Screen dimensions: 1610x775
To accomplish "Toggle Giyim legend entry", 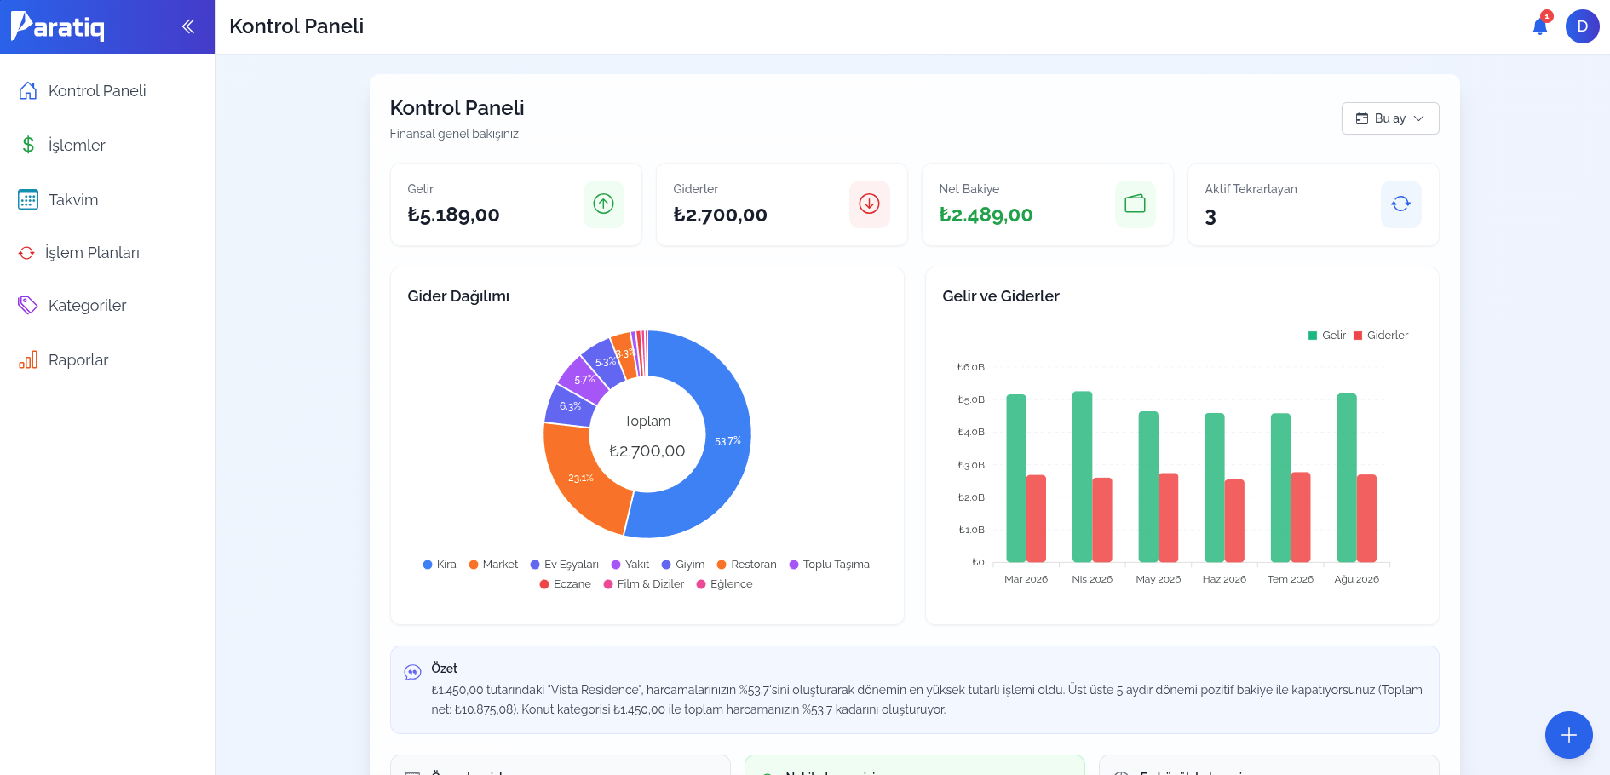I will [x=683, y=564].
